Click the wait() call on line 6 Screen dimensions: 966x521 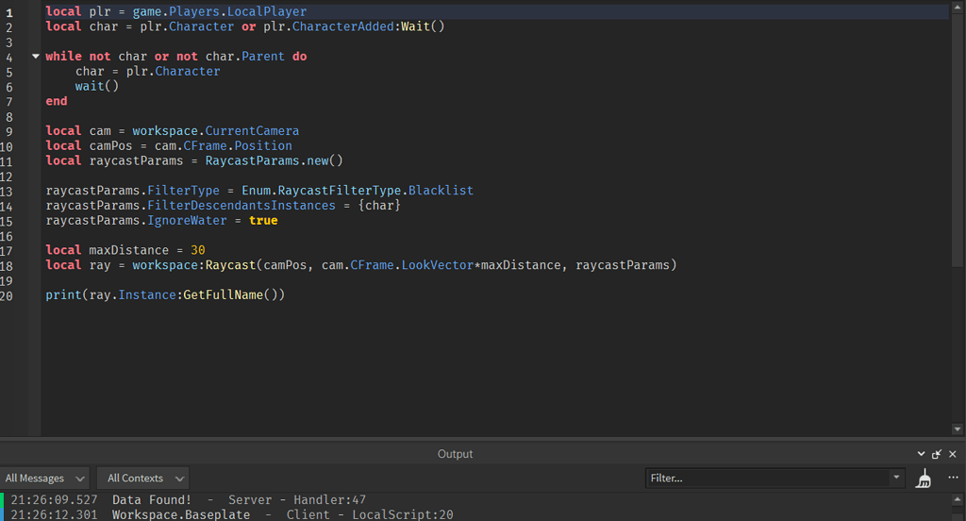[x=97, y=86]
